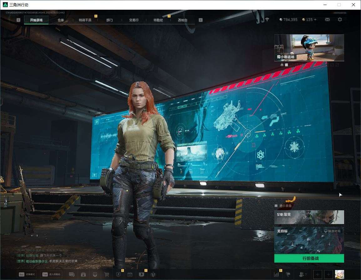The height and width of the screenshot is (280, 361).
Task: Click the small white square under event banner
Action: (287, 65)
